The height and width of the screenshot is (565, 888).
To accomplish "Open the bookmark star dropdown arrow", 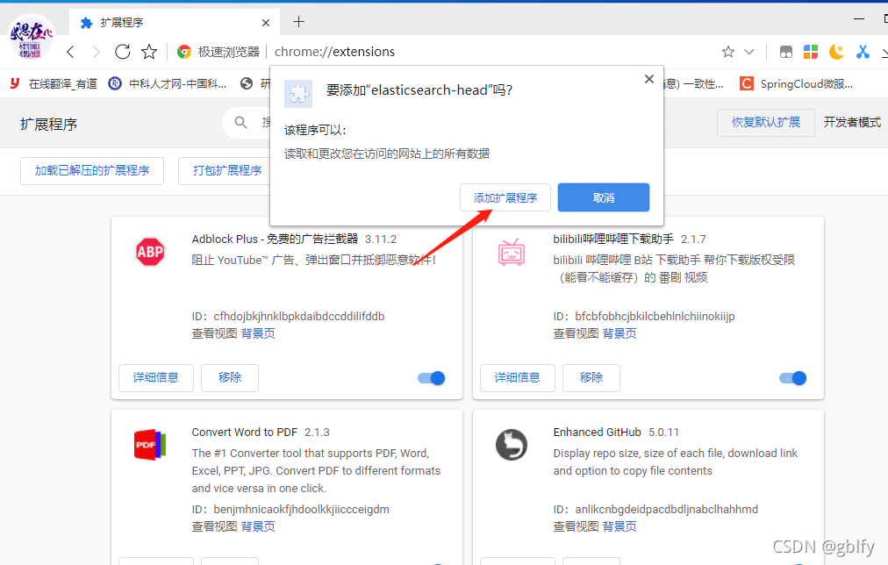I will [x=751, y=52].
